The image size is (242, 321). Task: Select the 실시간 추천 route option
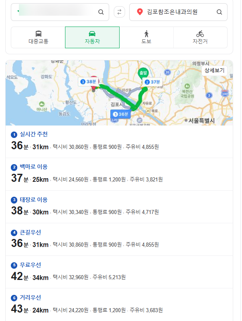coord(119,142)
